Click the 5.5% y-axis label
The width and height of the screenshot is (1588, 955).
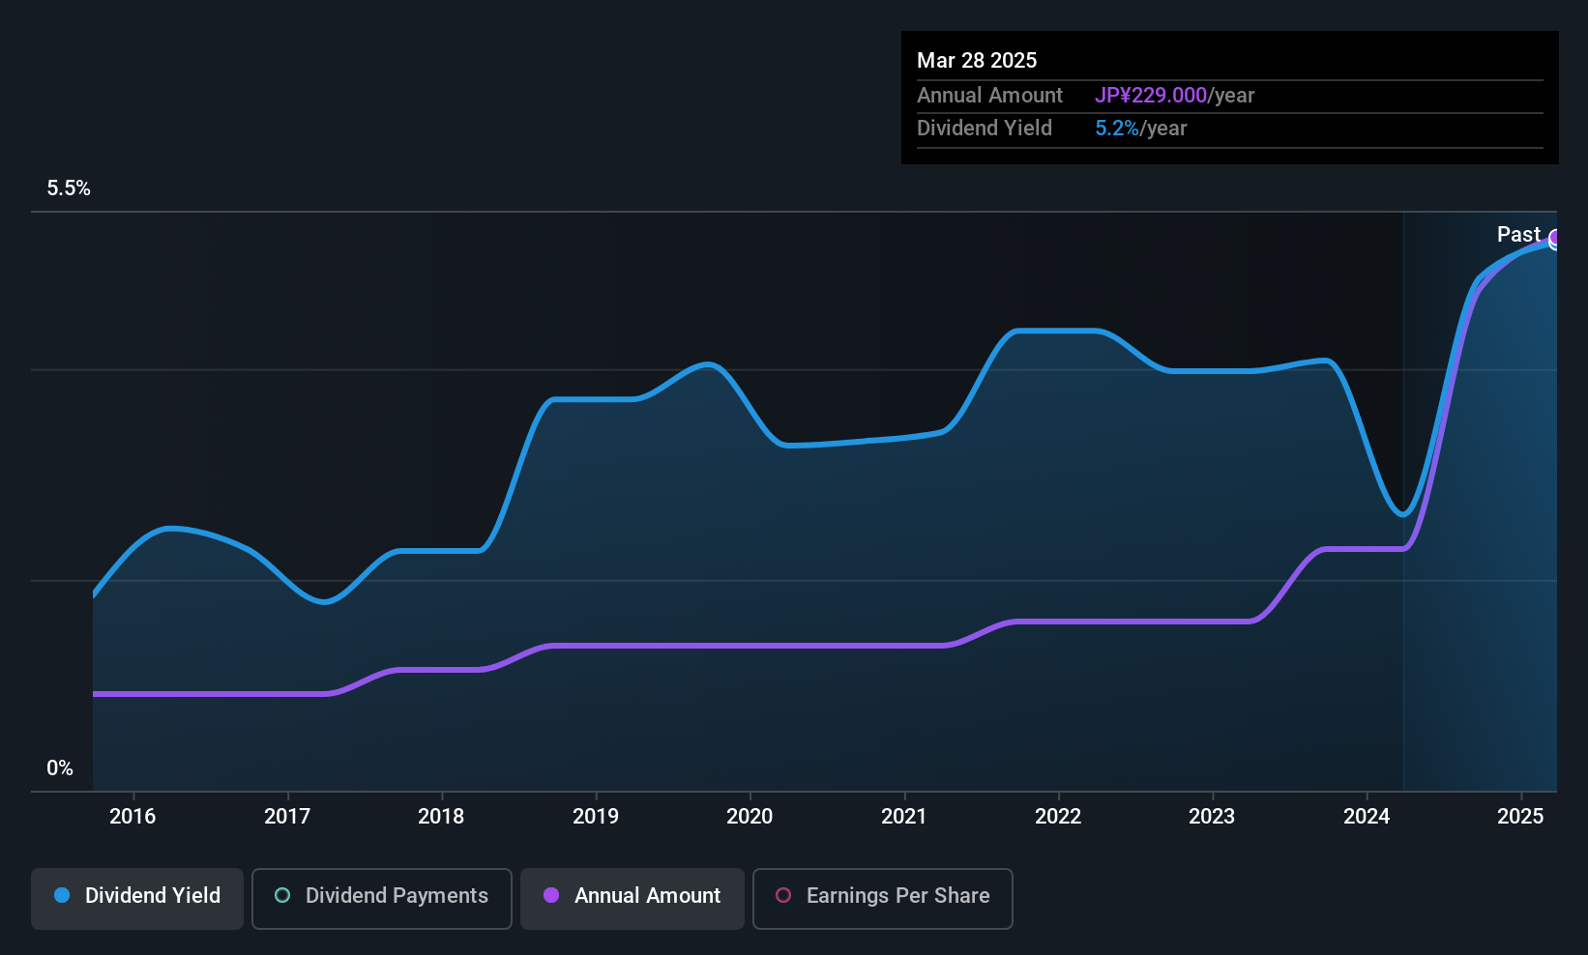pyautogui.click(x=69, y=188)
